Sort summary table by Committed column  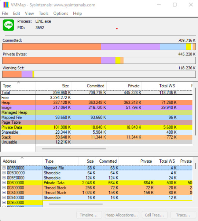tap(89, 86)
